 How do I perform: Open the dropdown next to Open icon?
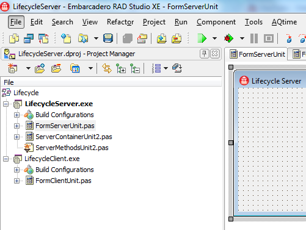96,38
